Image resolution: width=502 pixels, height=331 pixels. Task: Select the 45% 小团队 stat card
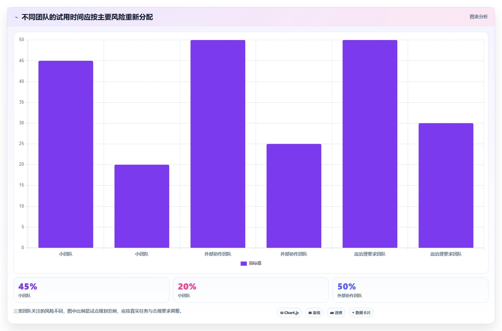point(92,290)
